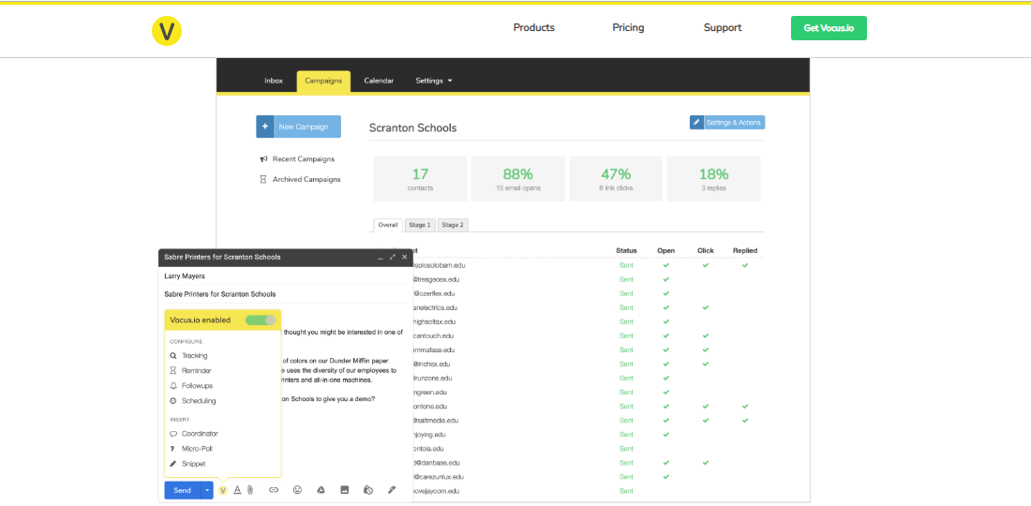
Task: Click the pencil icon beside Snippet
Action: pyautogui.click(x=173, y=464)
